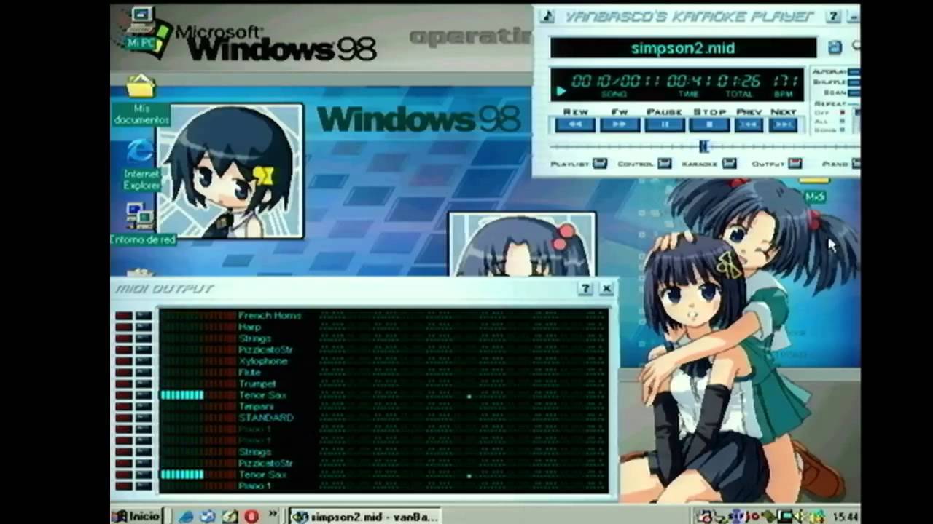Open the Inicio start menu
The width and height of the screenshot is (933, 524).
tap(136, 516)
